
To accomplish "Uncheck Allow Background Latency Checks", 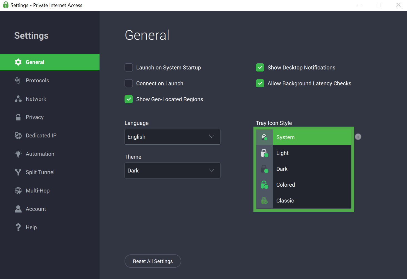I will [x=260, y=83].
